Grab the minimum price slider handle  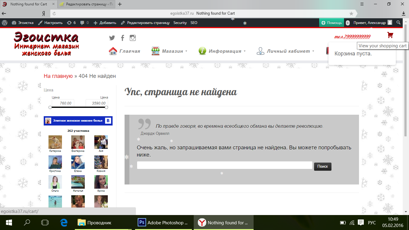click(50, 107)
